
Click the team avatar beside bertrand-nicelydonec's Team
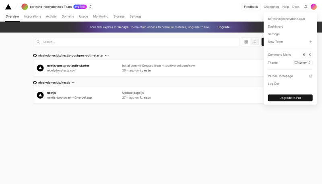25,7
